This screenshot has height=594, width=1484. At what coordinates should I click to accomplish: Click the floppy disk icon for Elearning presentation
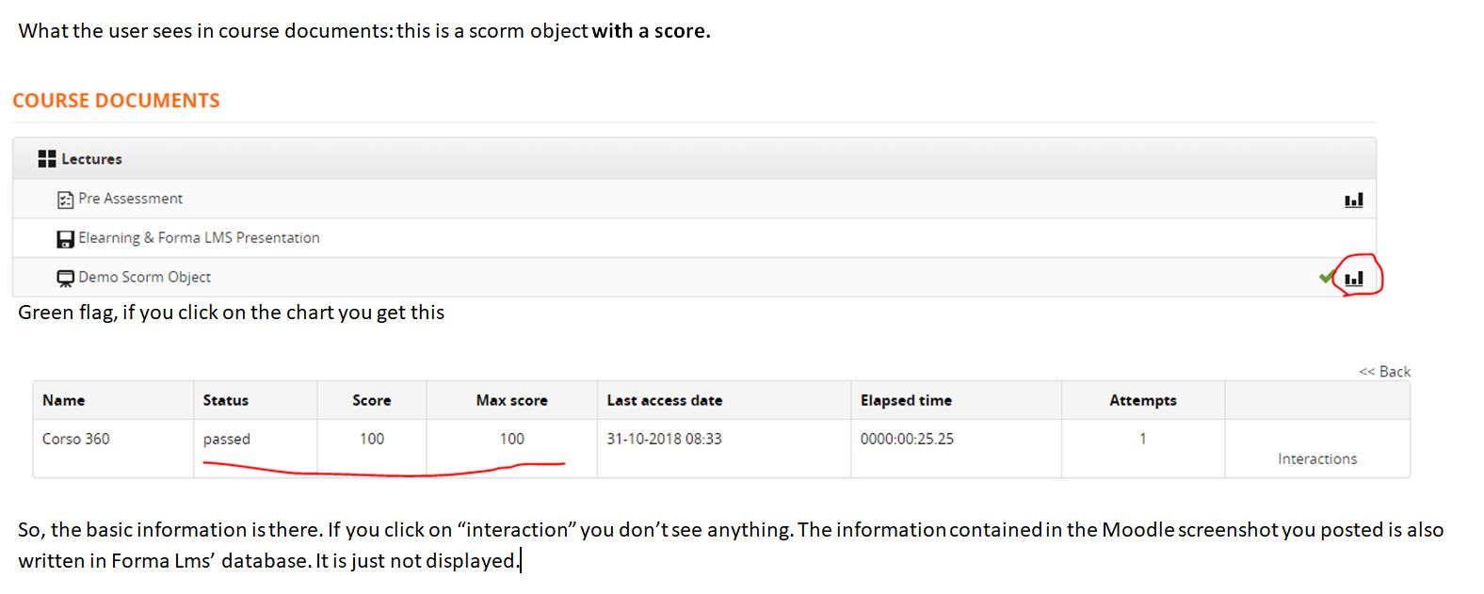pos(65,239)
